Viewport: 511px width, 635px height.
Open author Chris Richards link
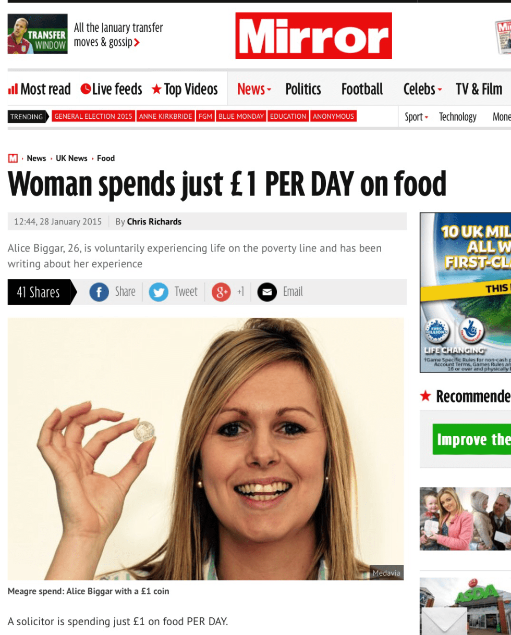154,221
